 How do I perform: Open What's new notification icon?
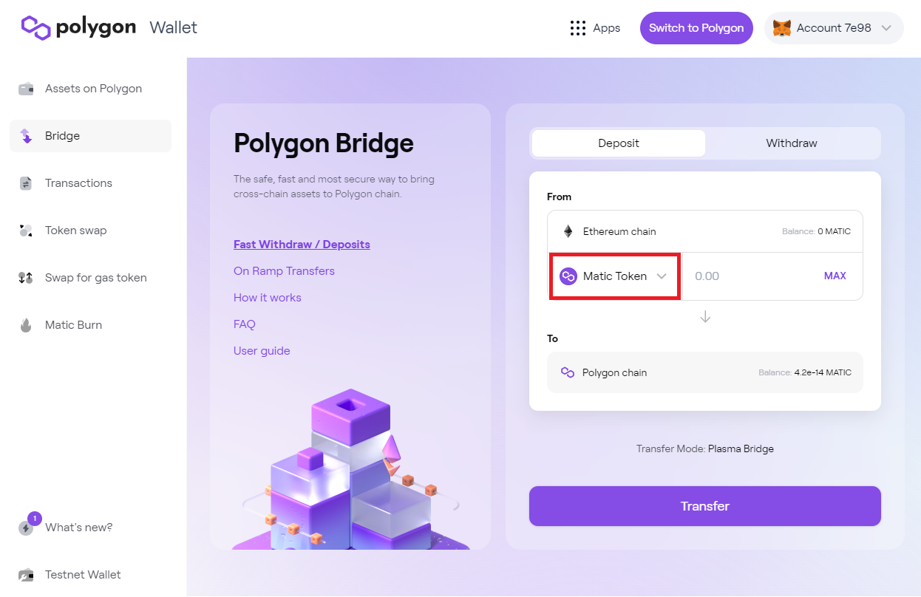tap(27, 528)
